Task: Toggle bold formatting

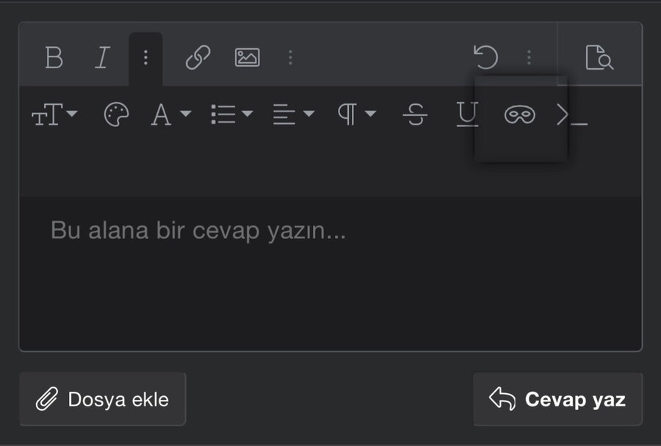Action: click(x=54, y=57)
